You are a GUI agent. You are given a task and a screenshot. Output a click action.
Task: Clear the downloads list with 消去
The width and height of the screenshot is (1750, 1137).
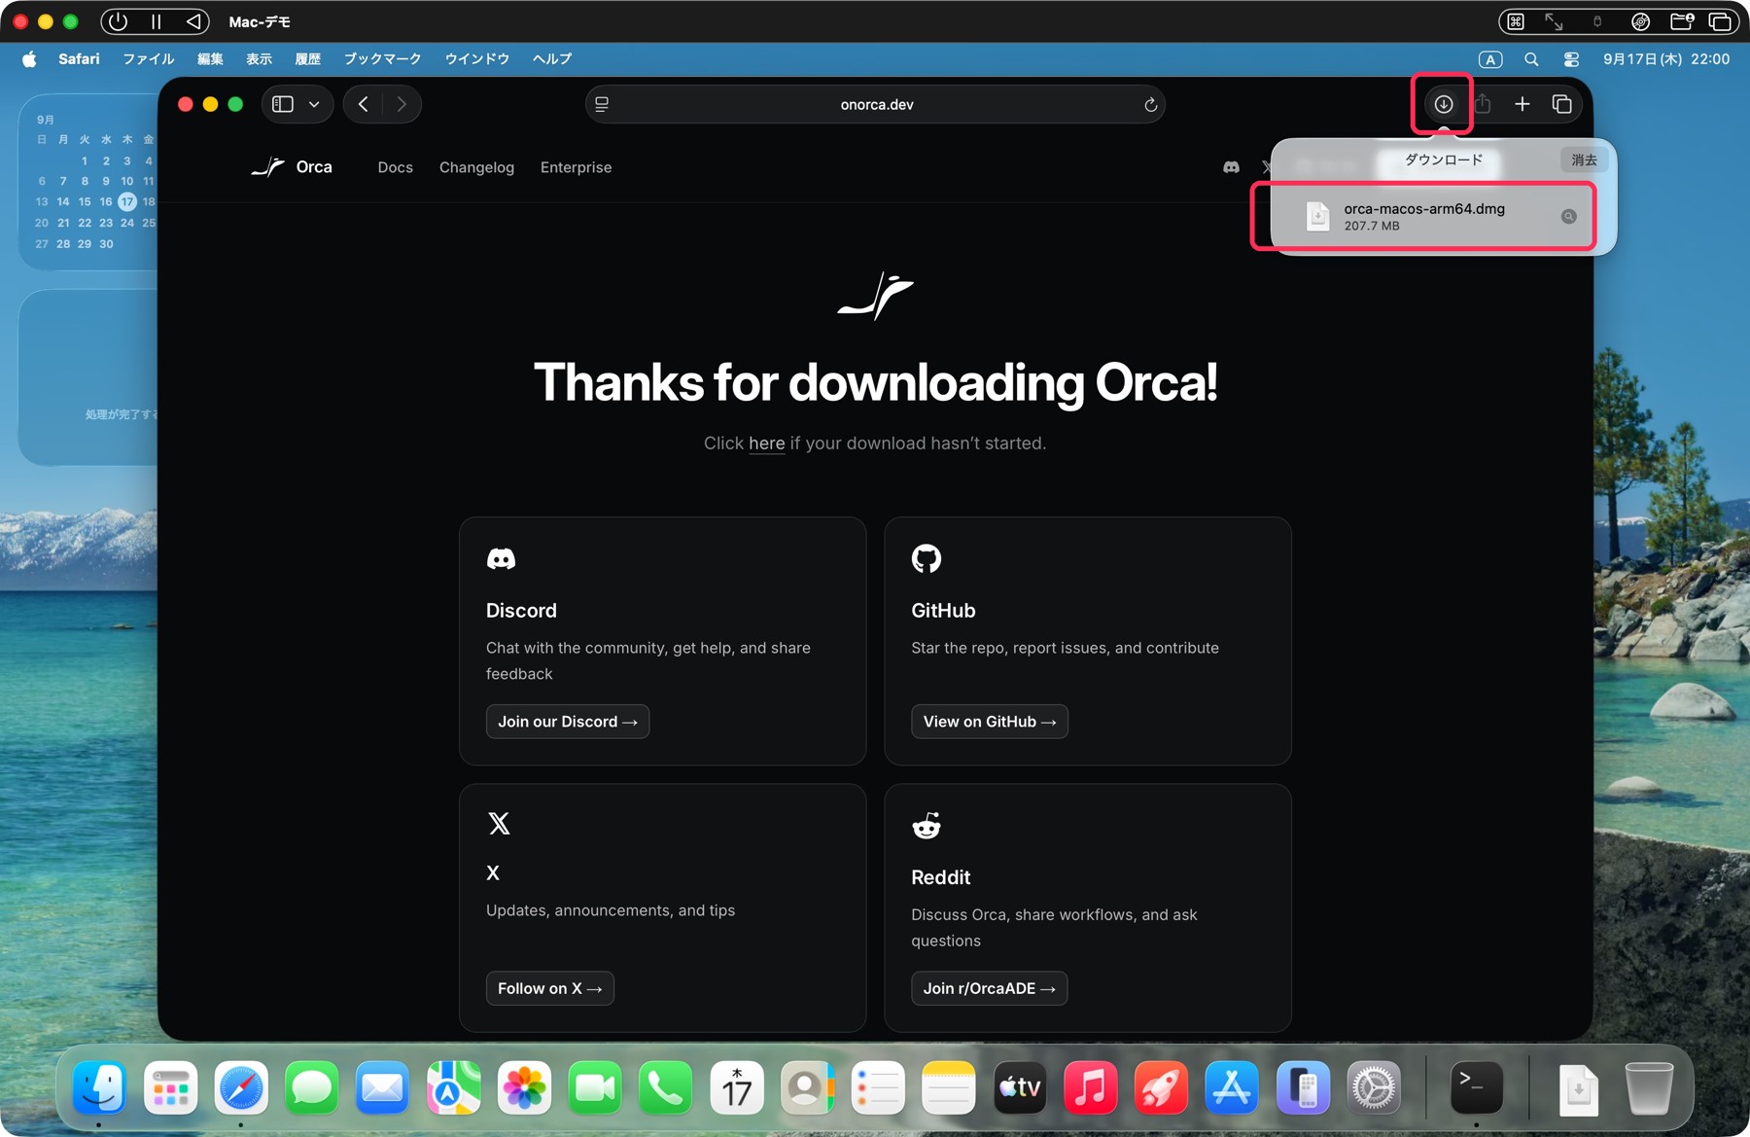(x=1584, y=160)
